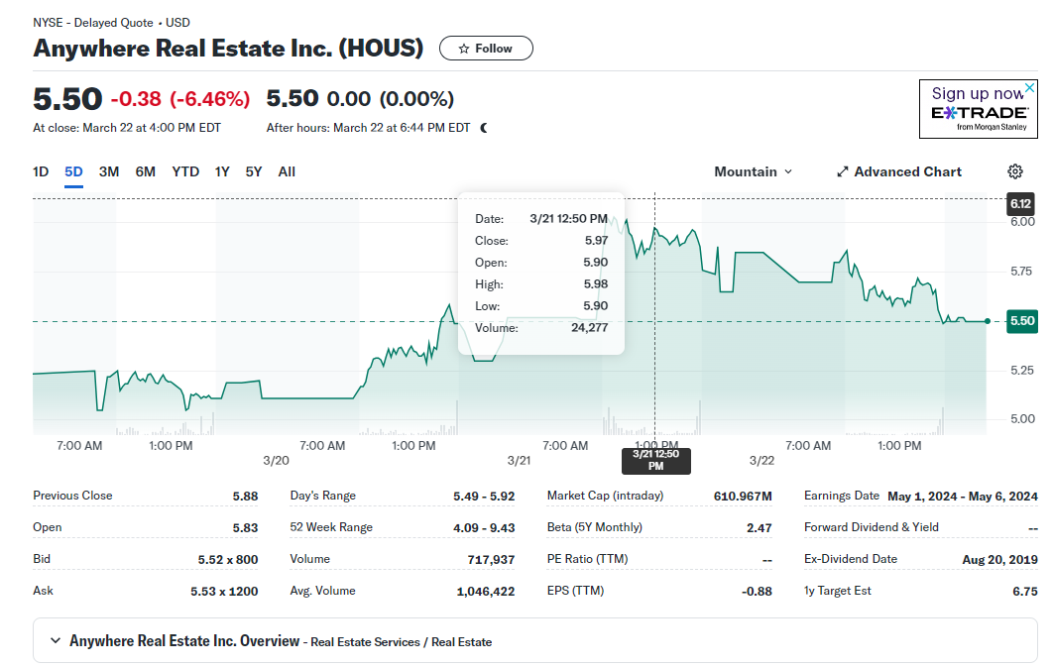Screen dimensions: 1052x668
Task: Select the 1Y range tab
Action: pyautogui.click(x=222, y=171)
